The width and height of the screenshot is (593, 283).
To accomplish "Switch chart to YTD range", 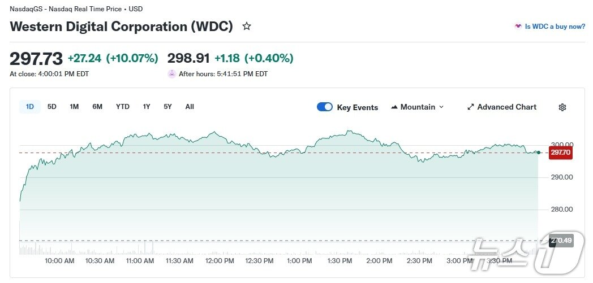I will coord(123,107).
